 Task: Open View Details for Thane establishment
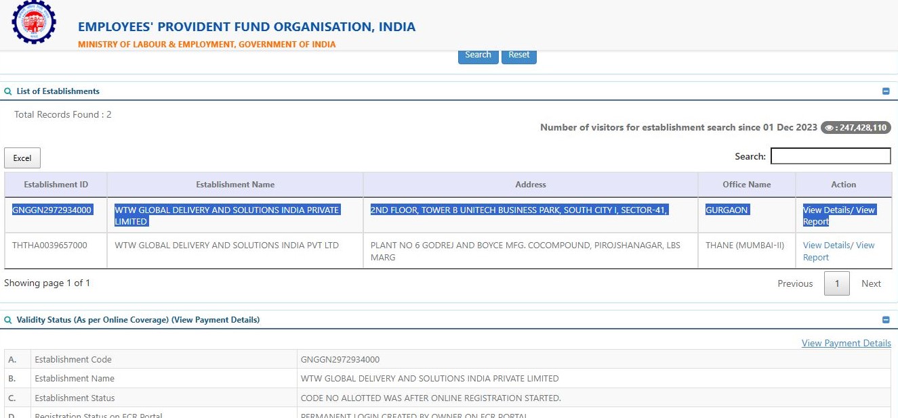pos(826,246)
